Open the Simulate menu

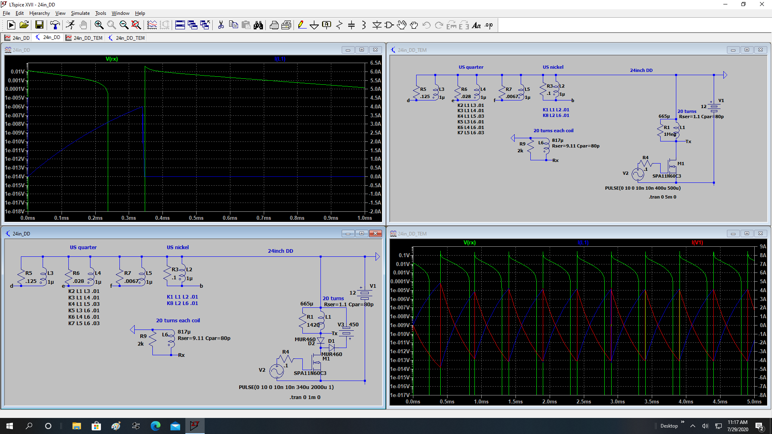(x=80, y=13)
